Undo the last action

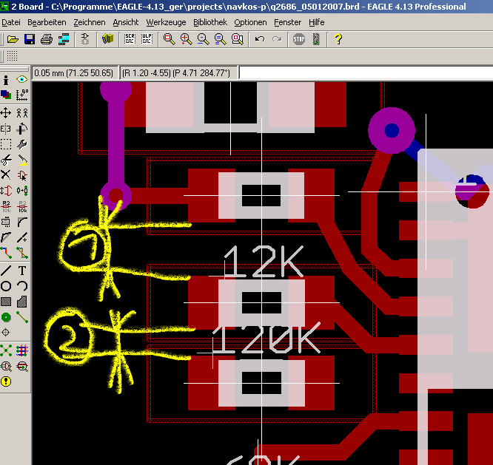(x=260, y=39)
